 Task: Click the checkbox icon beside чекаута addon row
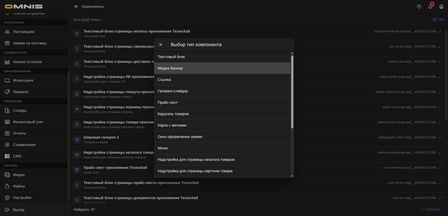[x=77, y=93]
